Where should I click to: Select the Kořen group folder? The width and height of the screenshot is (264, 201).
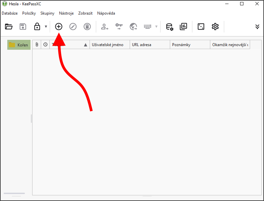(19, 45)
